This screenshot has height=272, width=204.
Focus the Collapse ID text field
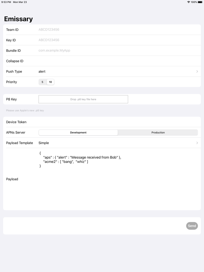tap(118, 61)
